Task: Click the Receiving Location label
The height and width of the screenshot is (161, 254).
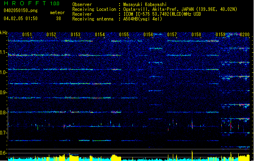Action: click(x=94, y=9)
